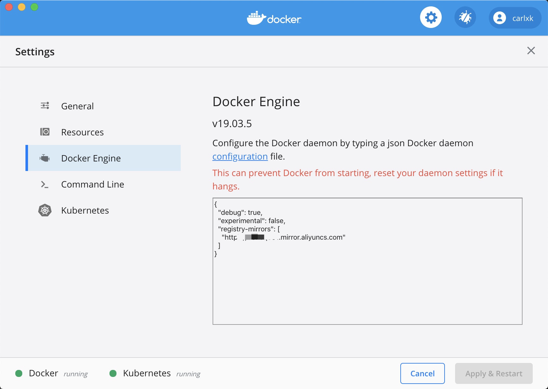Screen dimensions: 548x389
Task: Open the carlxk account menu
Action: tap(515, 18)
